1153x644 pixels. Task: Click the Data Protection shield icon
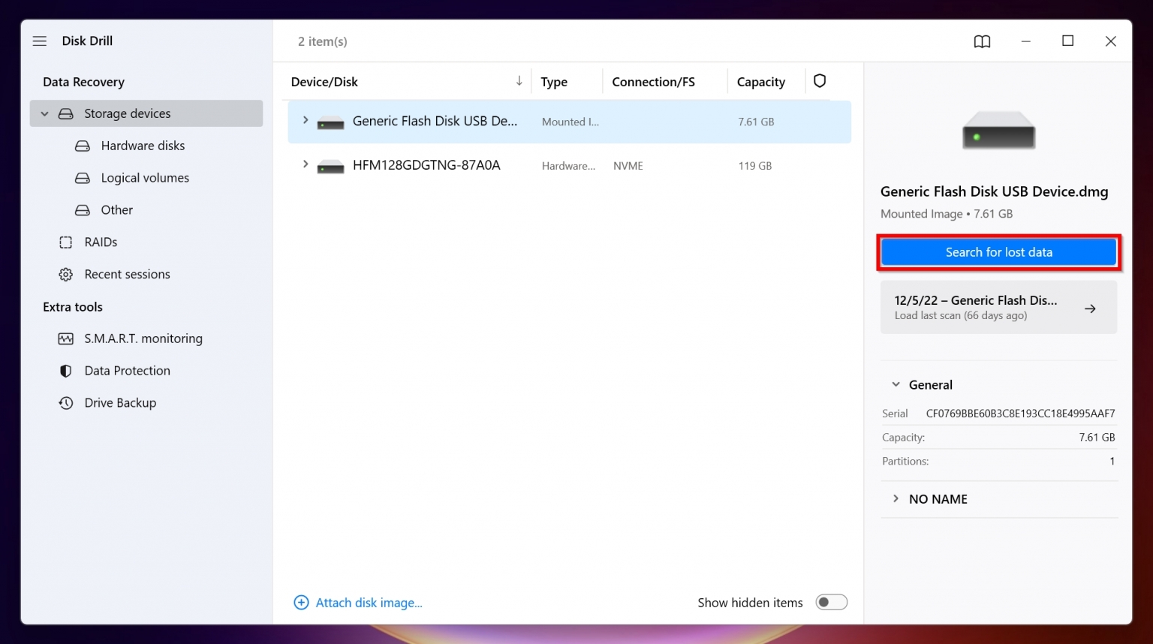[65, 371]
